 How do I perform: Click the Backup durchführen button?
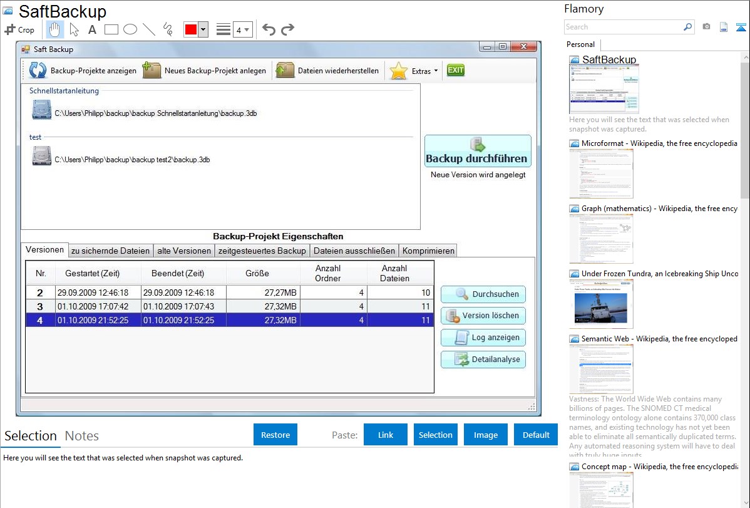(478, 151)
